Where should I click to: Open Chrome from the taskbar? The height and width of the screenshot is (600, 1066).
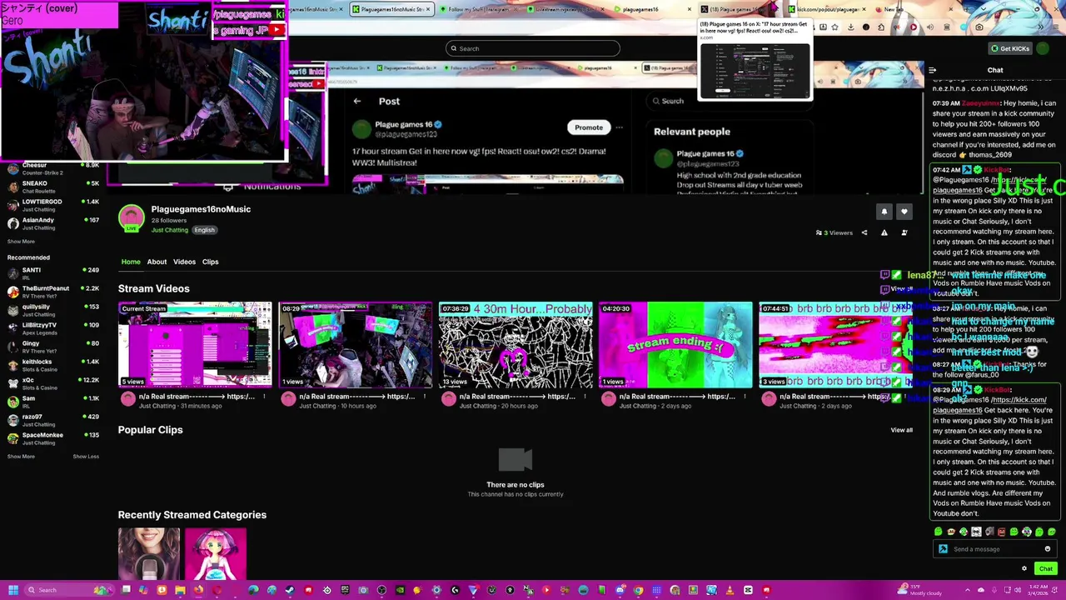click(x=638, y=590)
